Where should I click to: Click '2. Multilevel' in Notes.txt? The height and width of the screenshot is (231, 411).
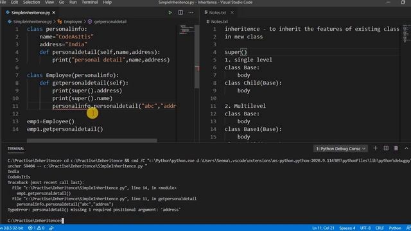(245, 106)
